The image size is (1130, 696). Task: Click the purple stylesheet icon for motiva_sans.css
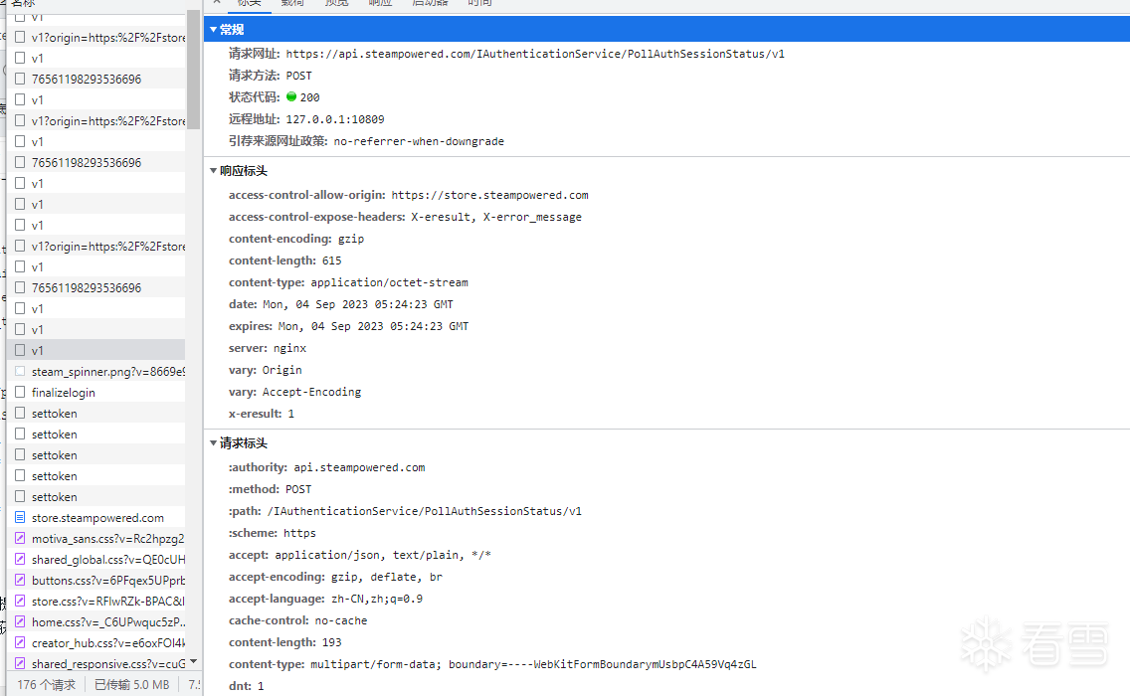(20, 538)
